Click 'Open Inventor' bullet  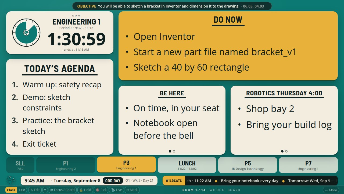164,37
